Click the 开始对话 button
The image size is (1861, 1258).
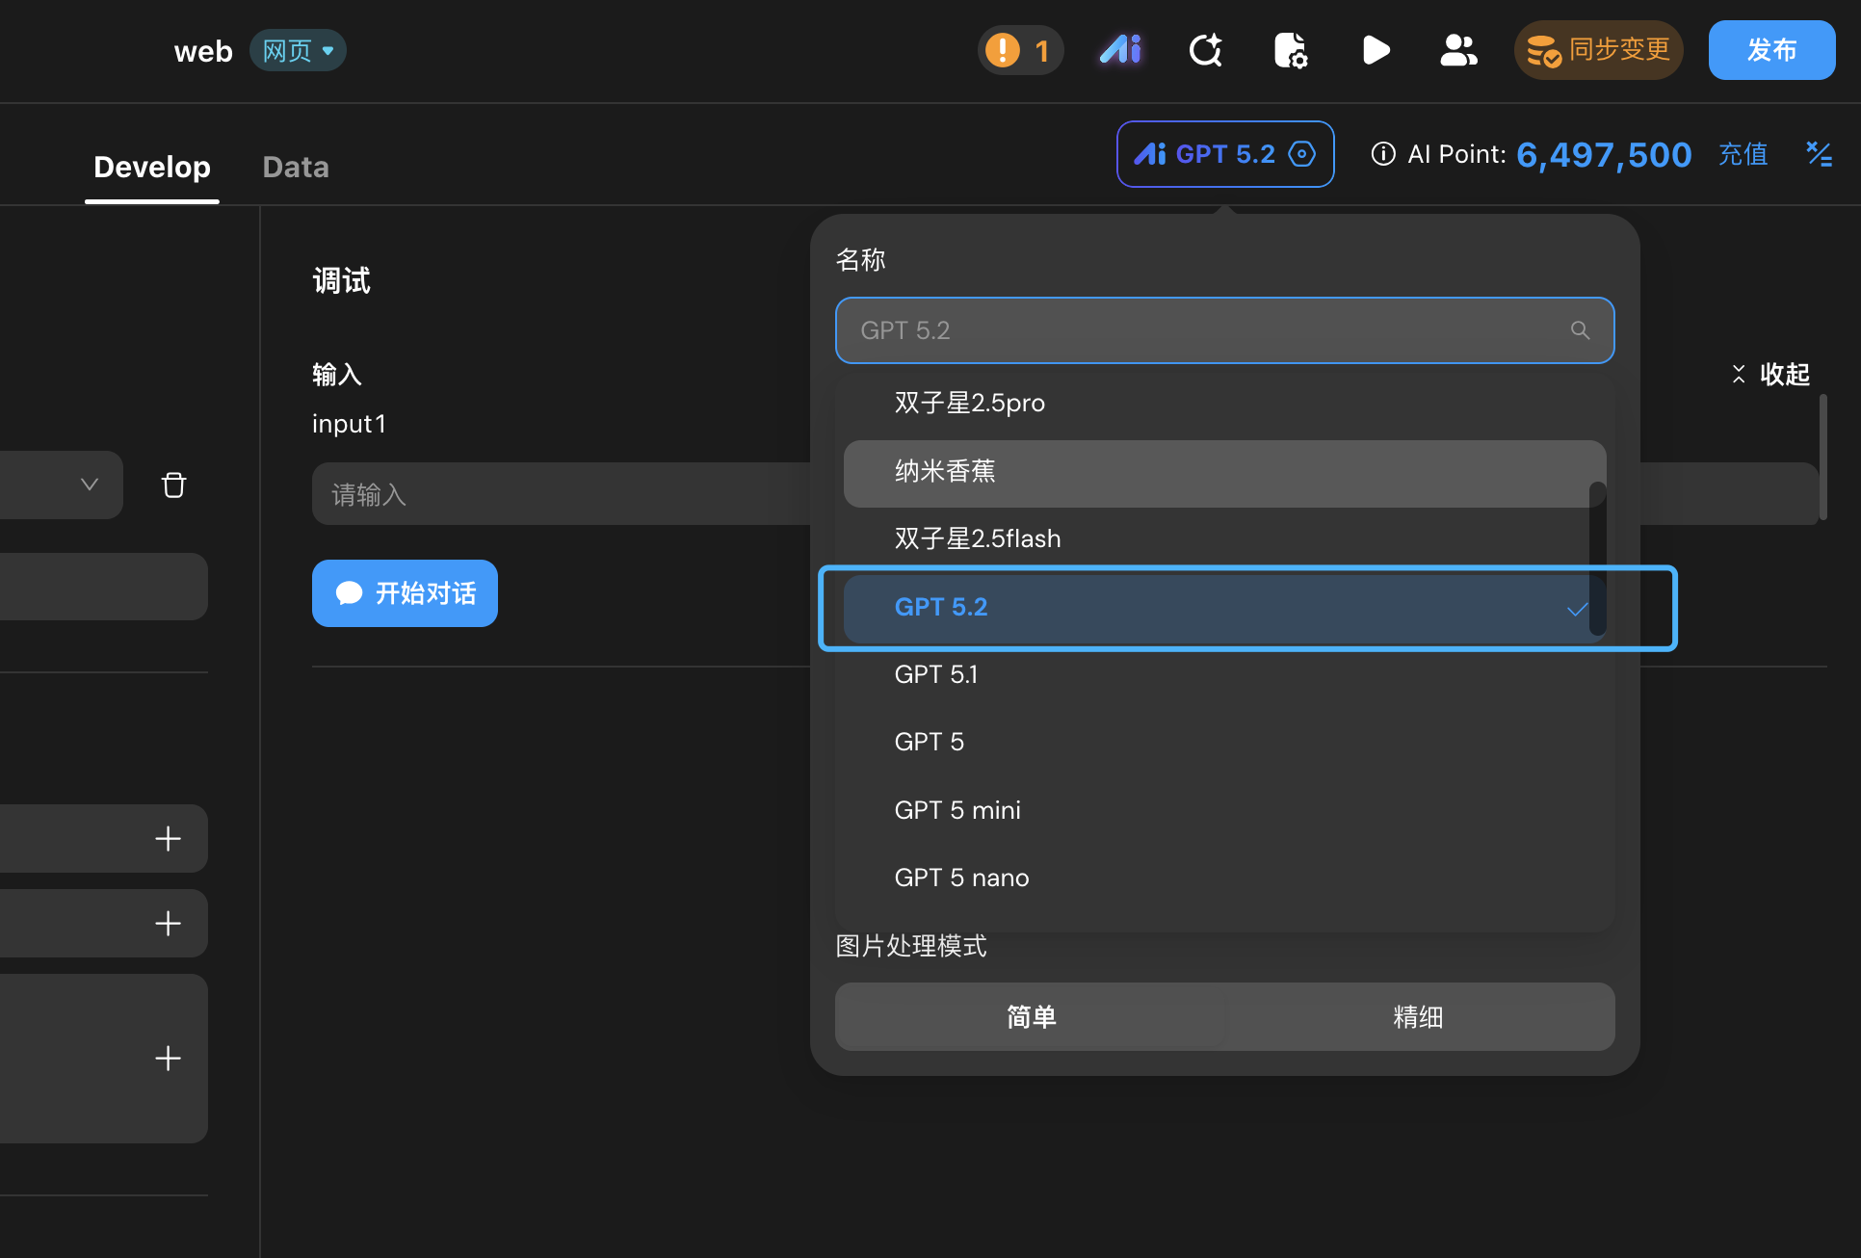(405, 593)
